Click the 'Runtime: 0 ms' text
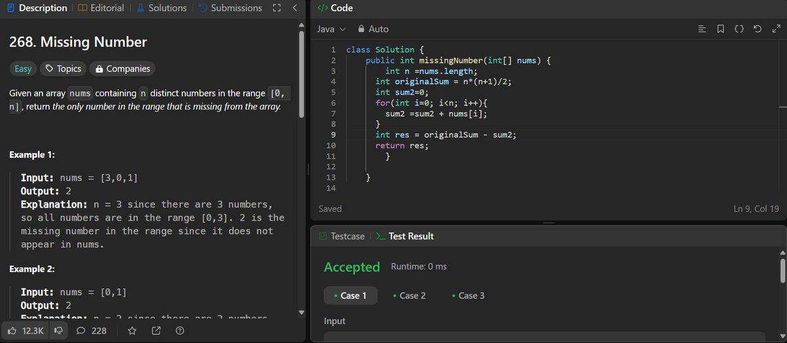 [418, 266]
